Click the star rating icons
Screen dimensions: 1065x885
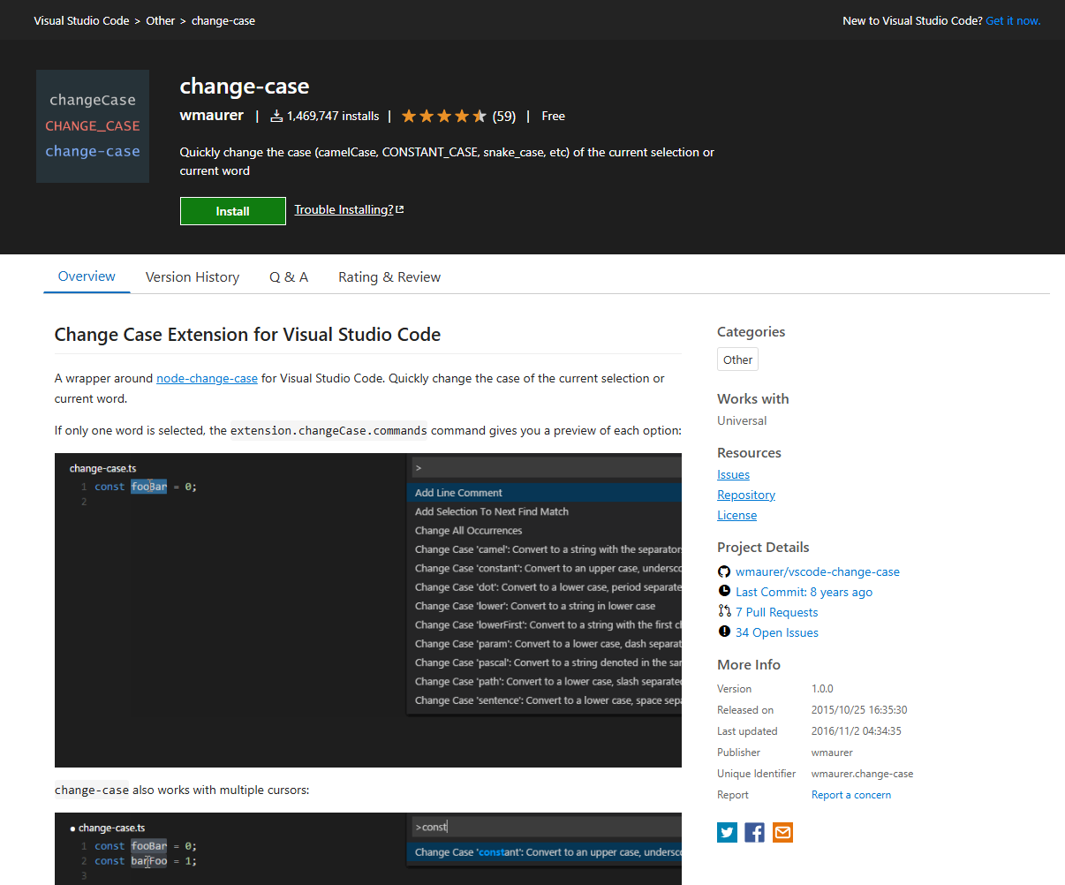pos(443,116)
